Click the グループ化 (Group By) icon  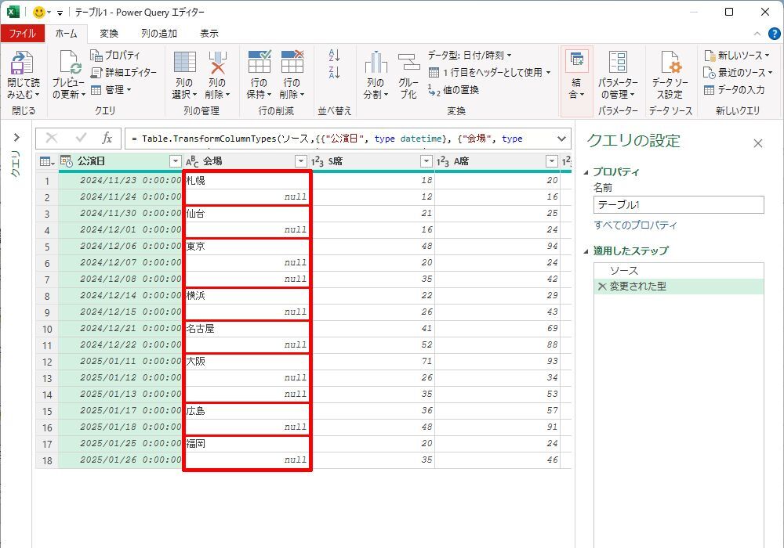point(408,64)
